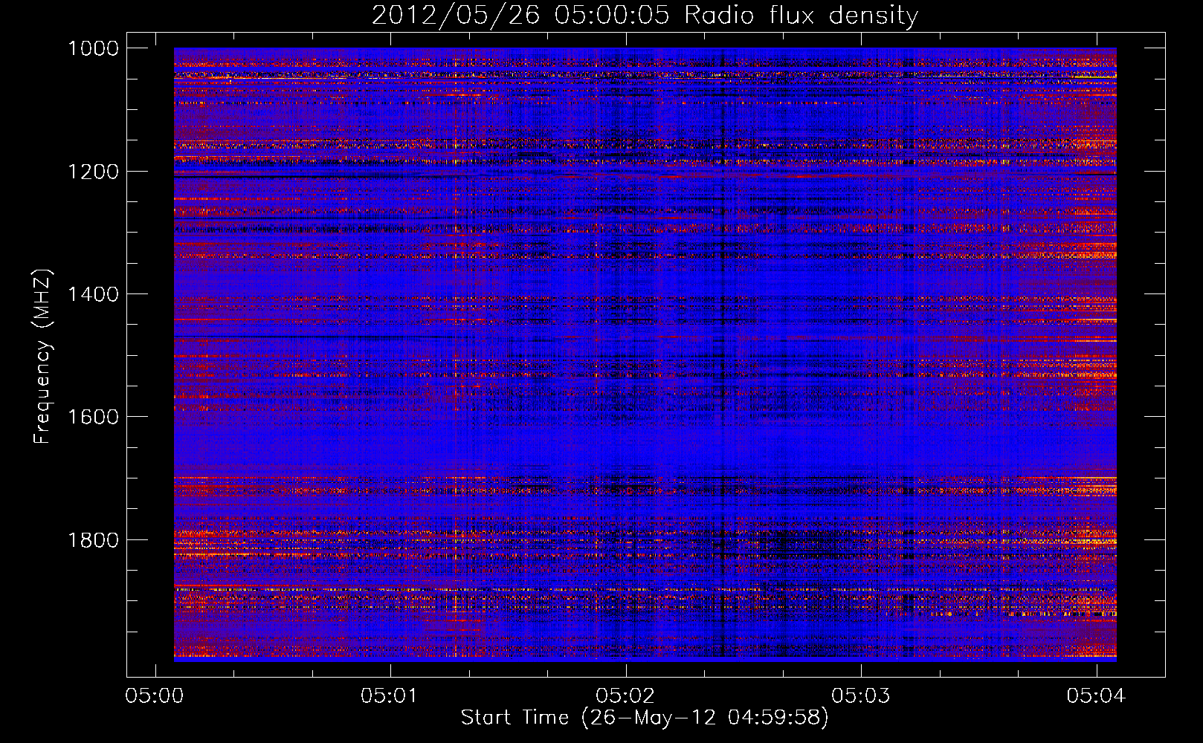Screen dimensions: 1203x743
Task: Click the 'Start Time (26-May-12 04:59:58)' axis label
Action: pyautogui.click(x=645, y=718)
